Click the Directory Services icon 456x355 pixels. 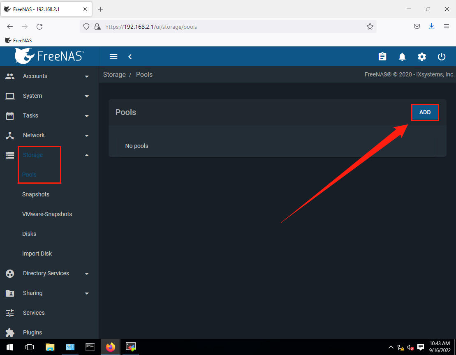[10, 273]
